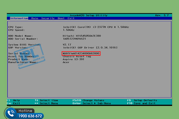Click the InsydeH20 Setup Utility title
Screen dimensions: 179x119
click(x=89, y=15)
